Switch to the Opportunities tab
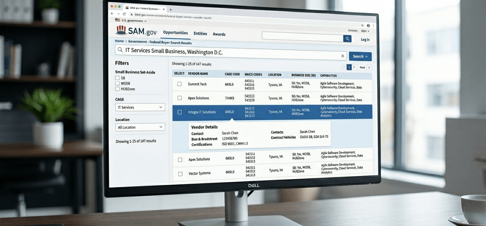 point(175,33)
